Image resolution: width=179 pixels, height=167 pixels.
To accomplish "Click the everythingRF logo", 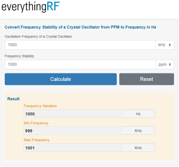I will (31, 6).
